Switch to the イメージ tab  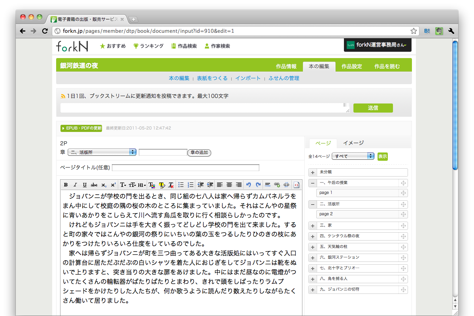tap(353, 143)
